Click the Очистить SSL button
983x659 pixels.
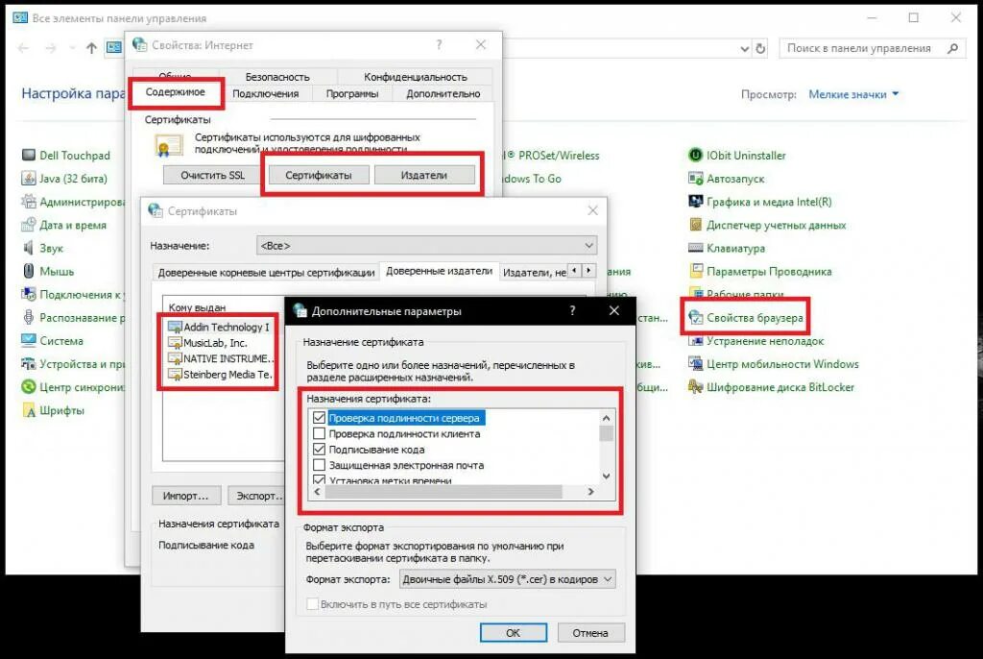[212, 175]
